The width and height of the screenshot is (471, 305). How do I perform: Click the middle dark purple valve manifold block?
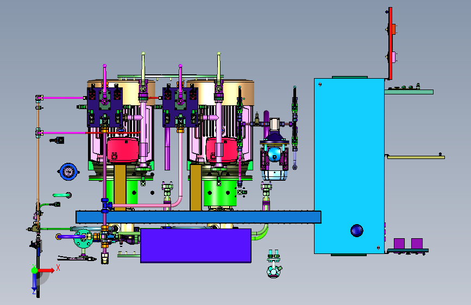pyautogui.click(x=180, y=107)
